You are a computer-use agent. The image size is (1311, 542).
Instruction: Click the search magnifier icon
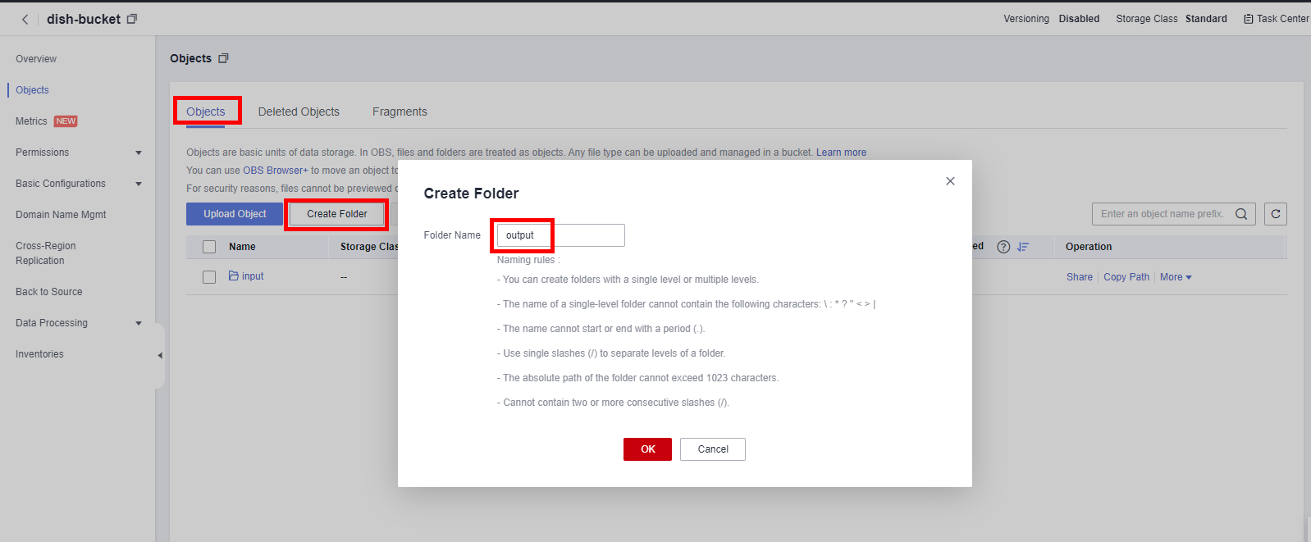pyautogui.click(x=1241, y=214)
